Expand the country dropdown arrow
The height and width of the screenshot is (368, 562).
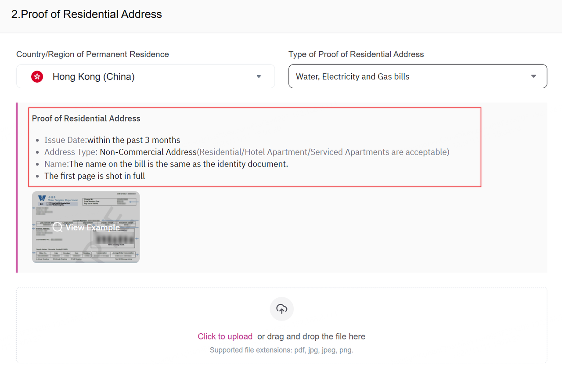tap(259, 76)
